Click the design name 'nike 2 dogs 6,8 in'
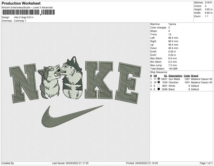Viewport: 214px width, 166px height. pos(24,17)
